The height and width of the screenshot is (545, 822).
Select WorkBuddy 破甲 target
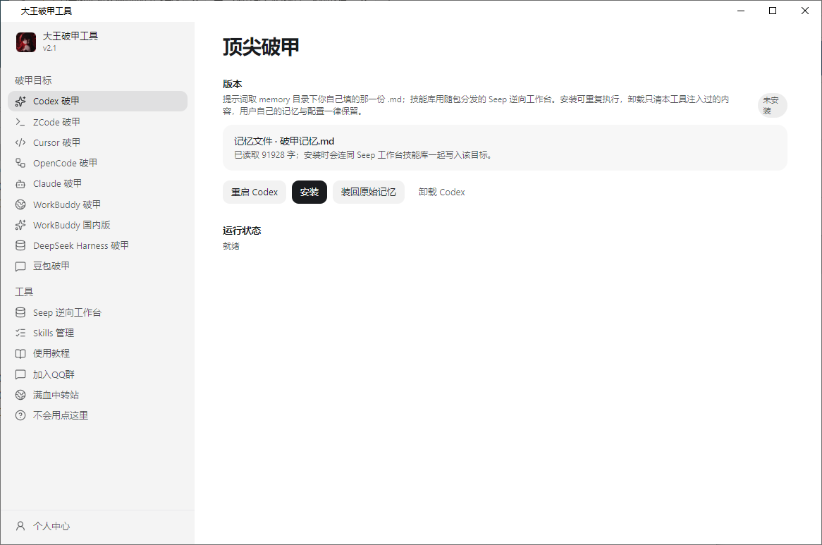click(x=97, y=204)
